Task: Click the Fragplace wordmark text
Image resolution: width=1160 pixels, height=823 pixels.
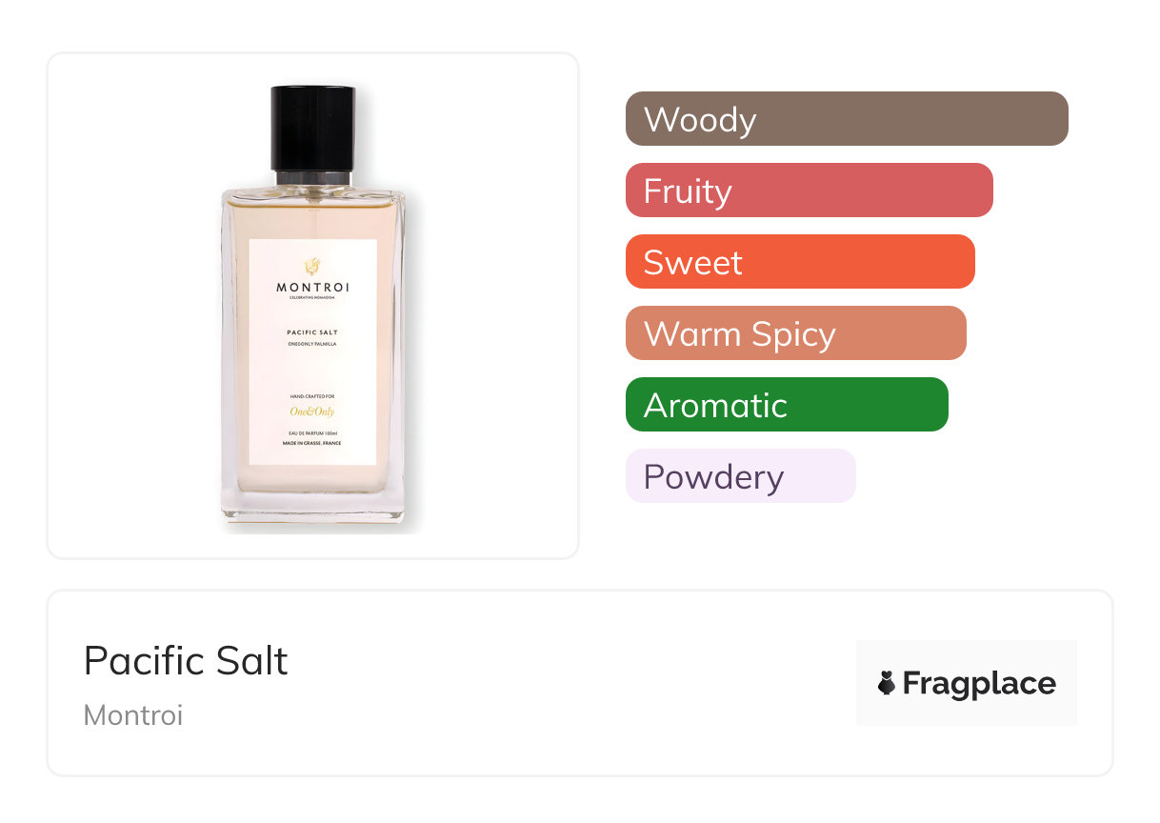Action: click(978, 683)
